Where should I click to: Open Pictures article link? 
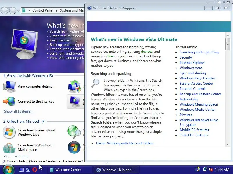pyautogui.click(x=186, y=115)
